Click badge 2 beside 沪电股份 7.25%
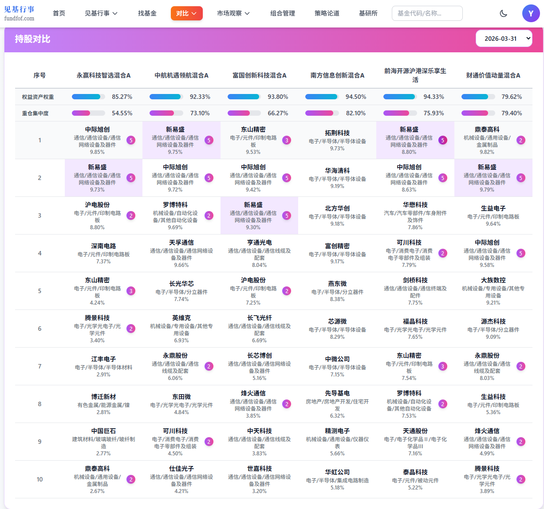The width and height of the screenshot is (544, 509). (x=287, y=291)
